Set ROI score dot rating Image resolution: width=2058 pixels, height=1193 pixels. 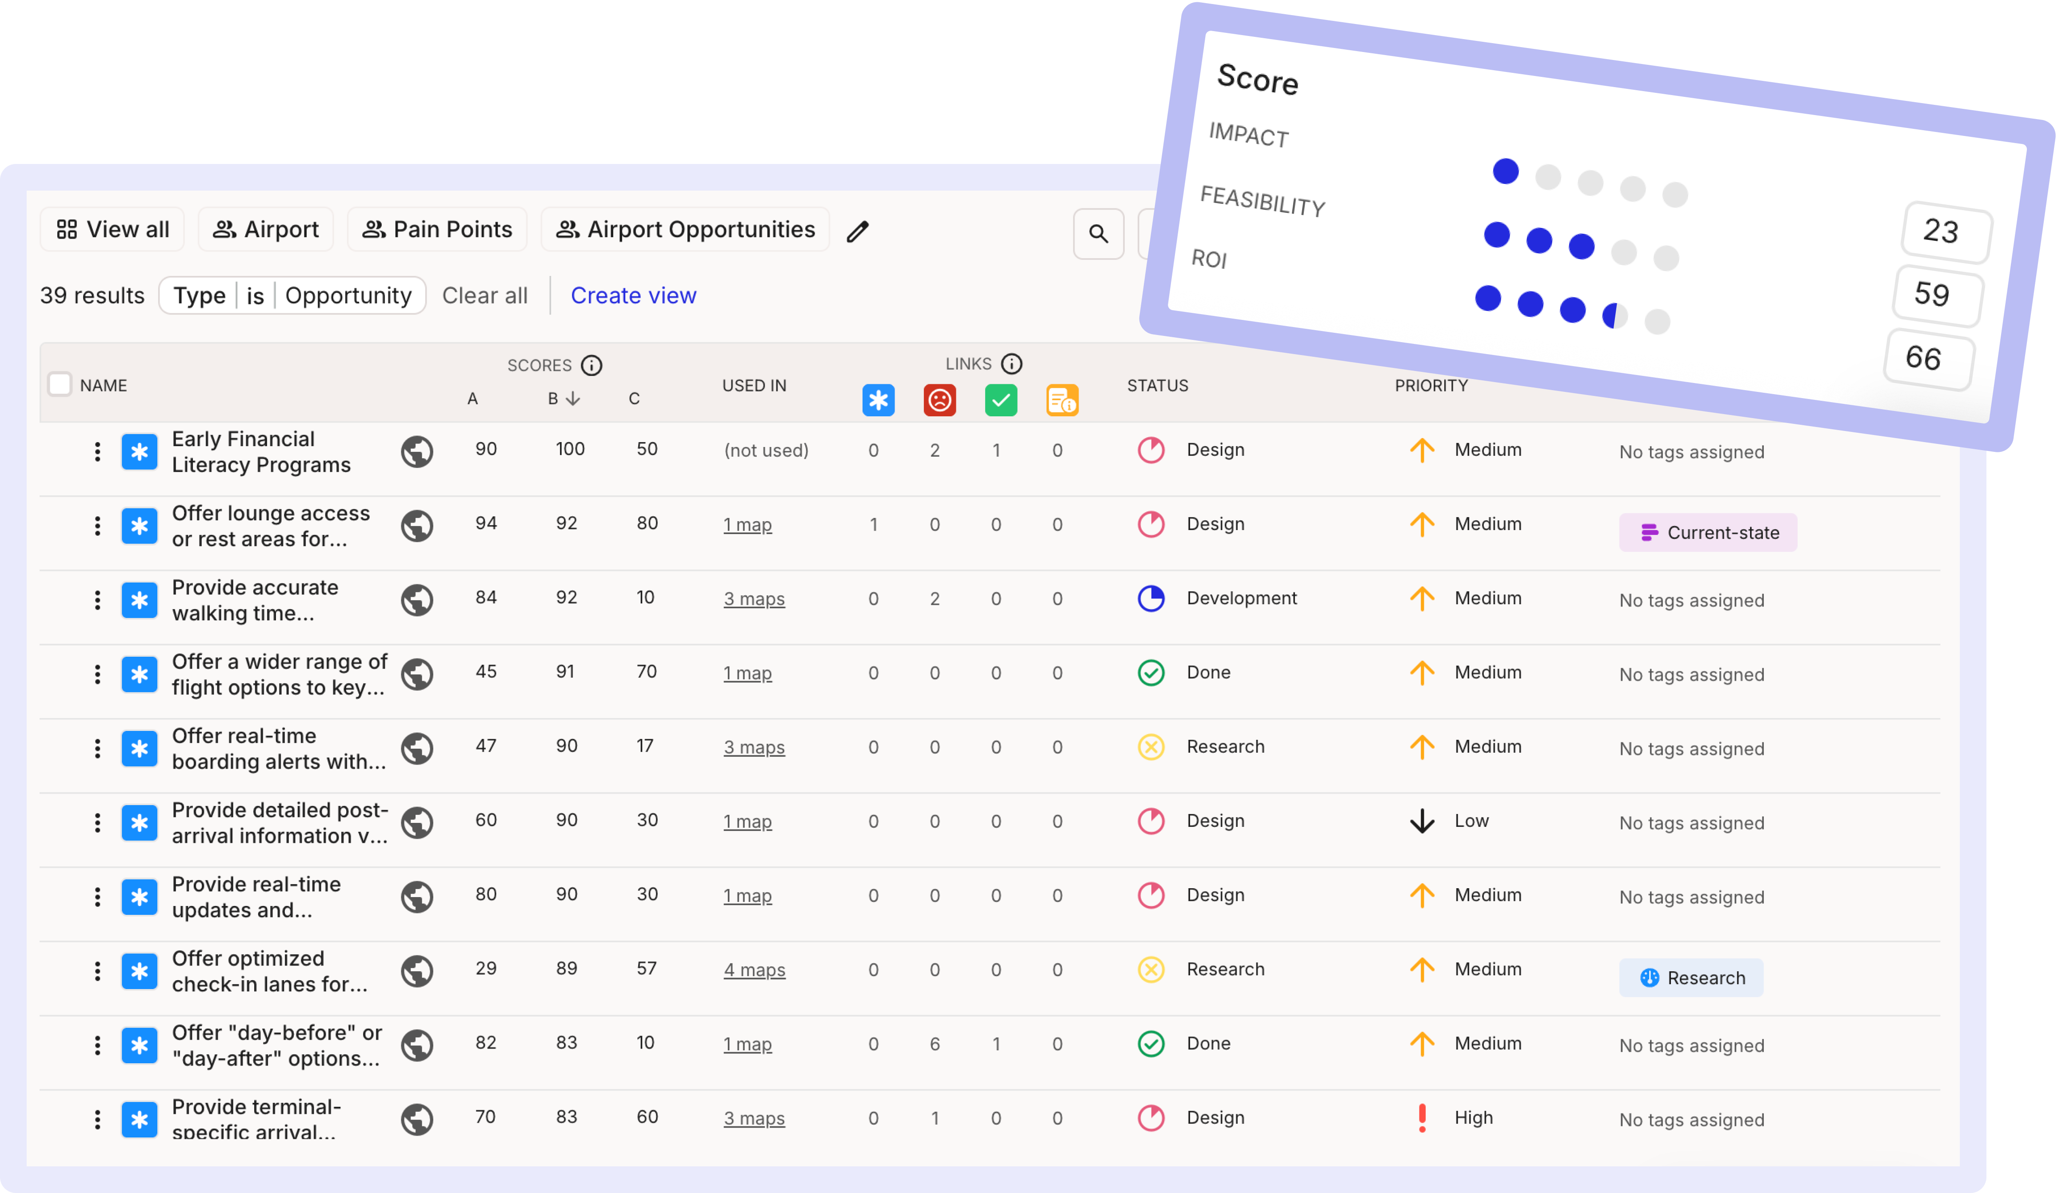click(1572, 310)
